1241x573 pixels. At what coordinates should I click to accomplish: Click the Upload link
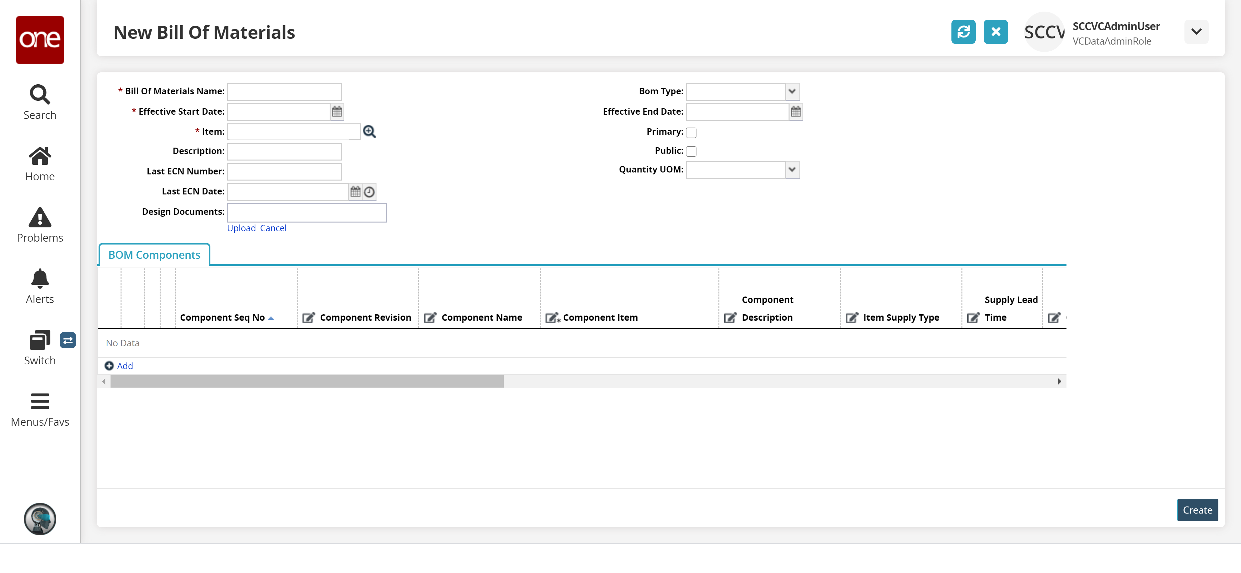(241, 228)
